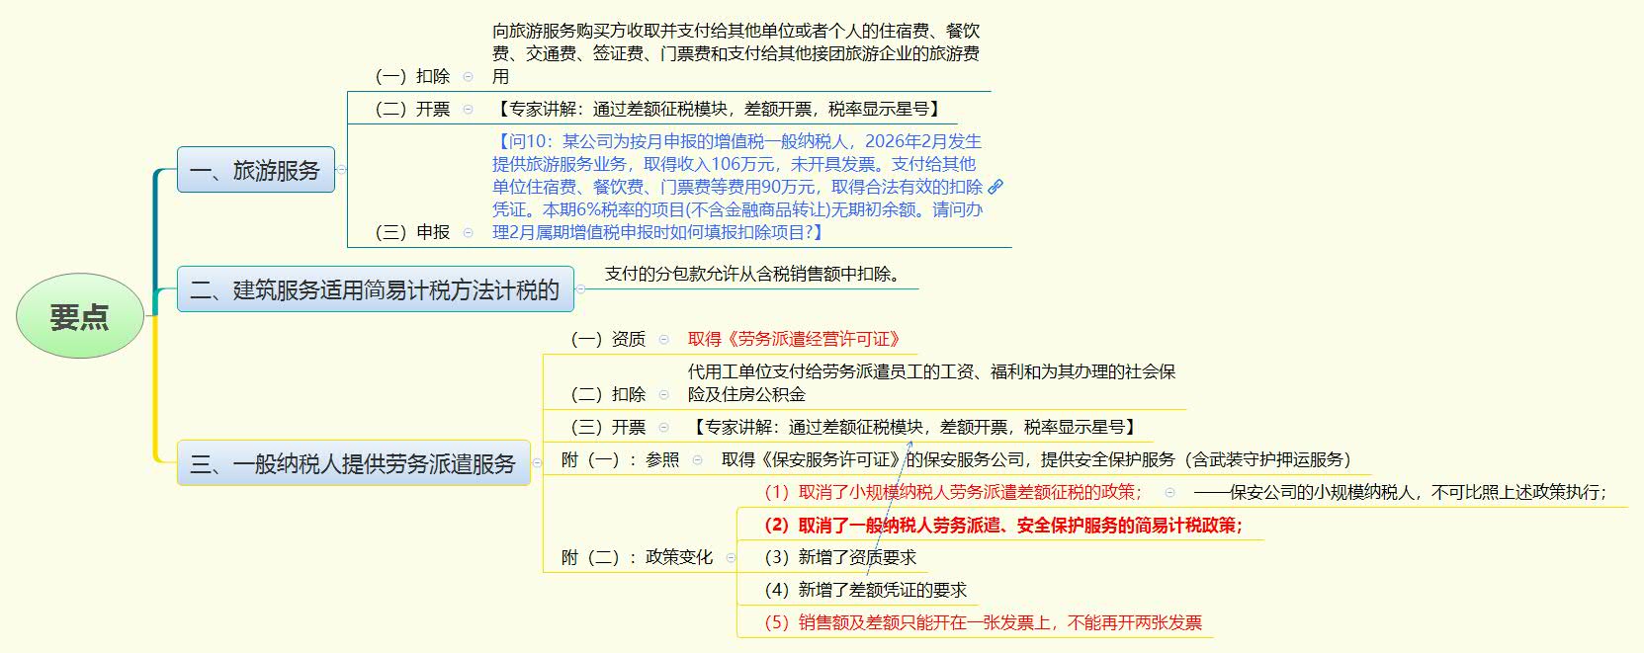Select bold item (2) 取消了一般纳税人劳务派遣简易计税政策
The width and height of the screenshot is (1644, 653).
pos(1002,525)
